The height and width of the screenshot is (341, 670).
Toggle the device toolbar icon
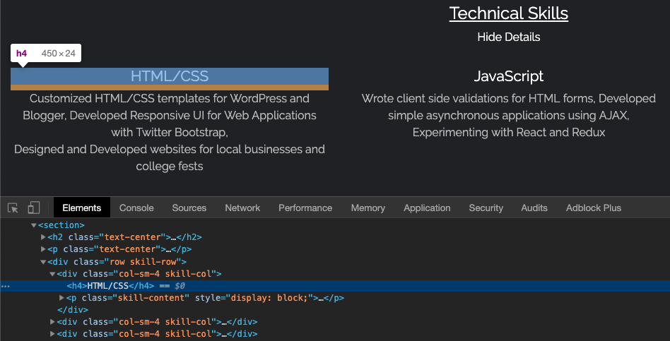(x=34, y=208)
